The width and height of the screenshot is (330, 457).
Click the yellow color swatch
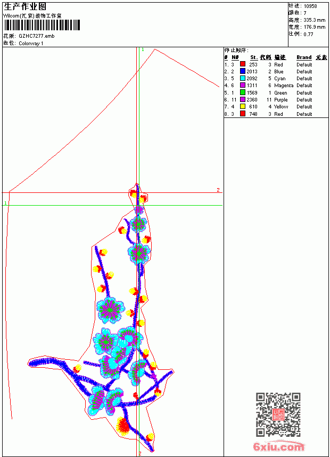coord(242,106)
